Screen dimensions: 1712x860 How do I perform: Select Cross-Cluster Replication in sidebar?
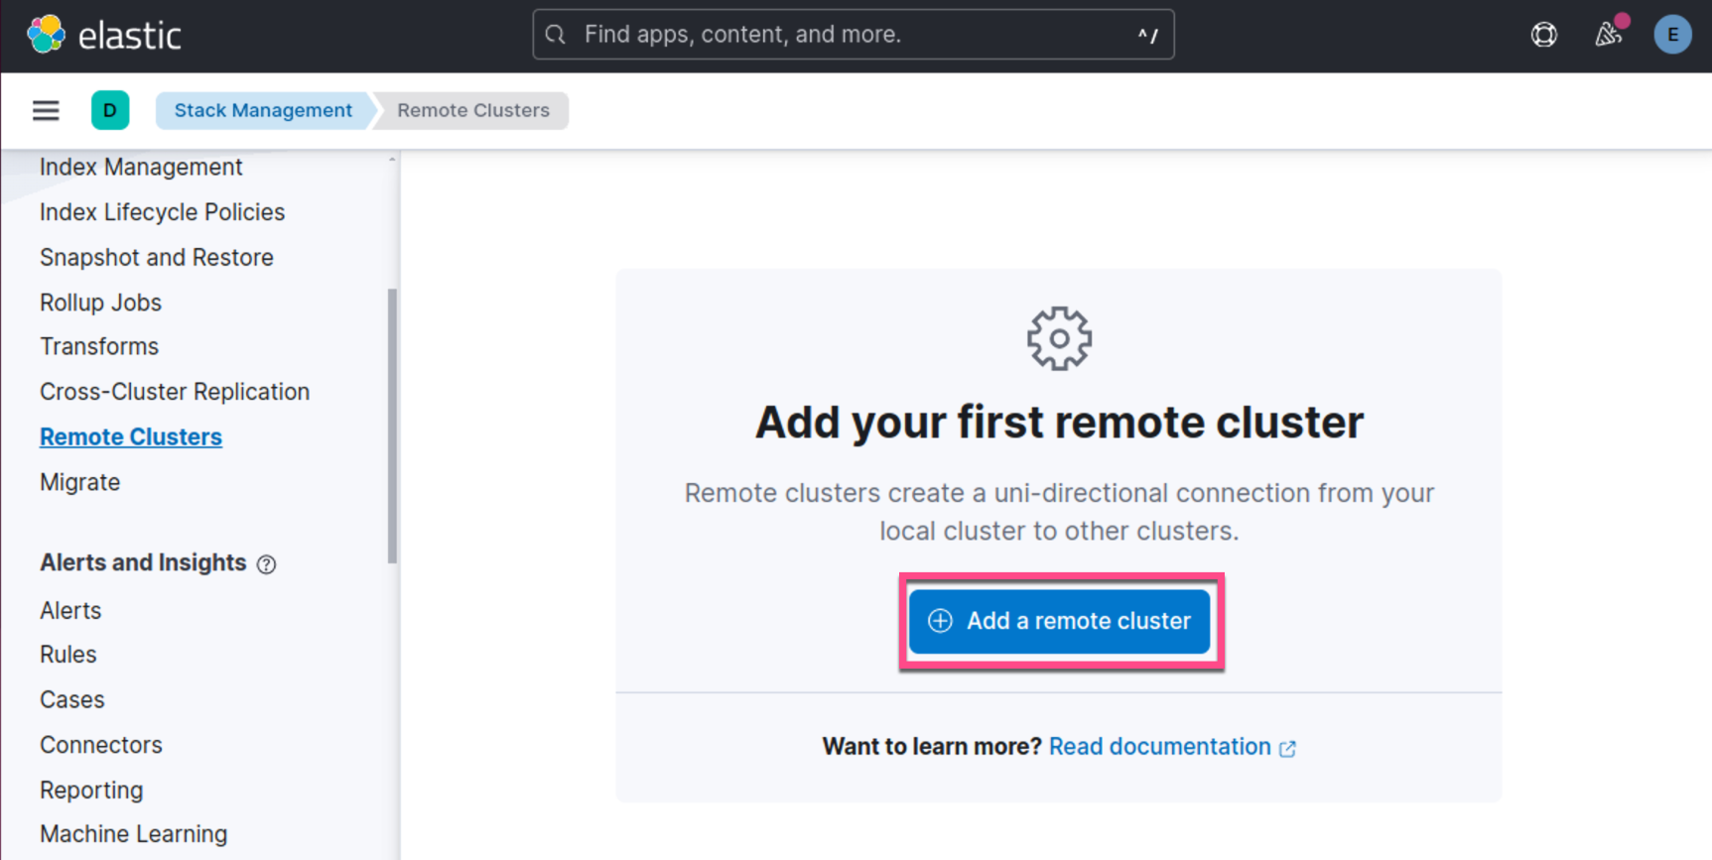175,392
